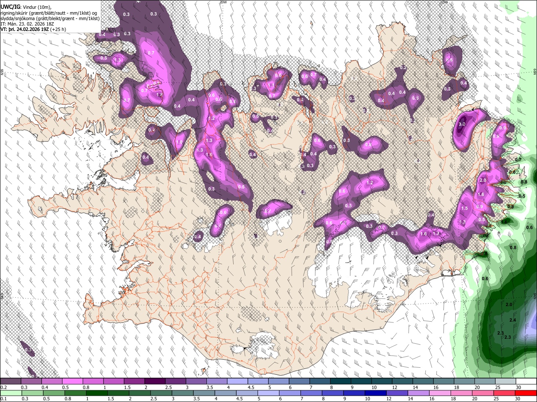
Task: Select the bright red swatch after the rain scale's 30
Action: (x=526, y=393)
